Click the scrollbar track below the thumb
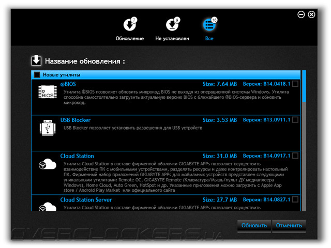This screenshot has height=248, width=331. pos(304,157)
